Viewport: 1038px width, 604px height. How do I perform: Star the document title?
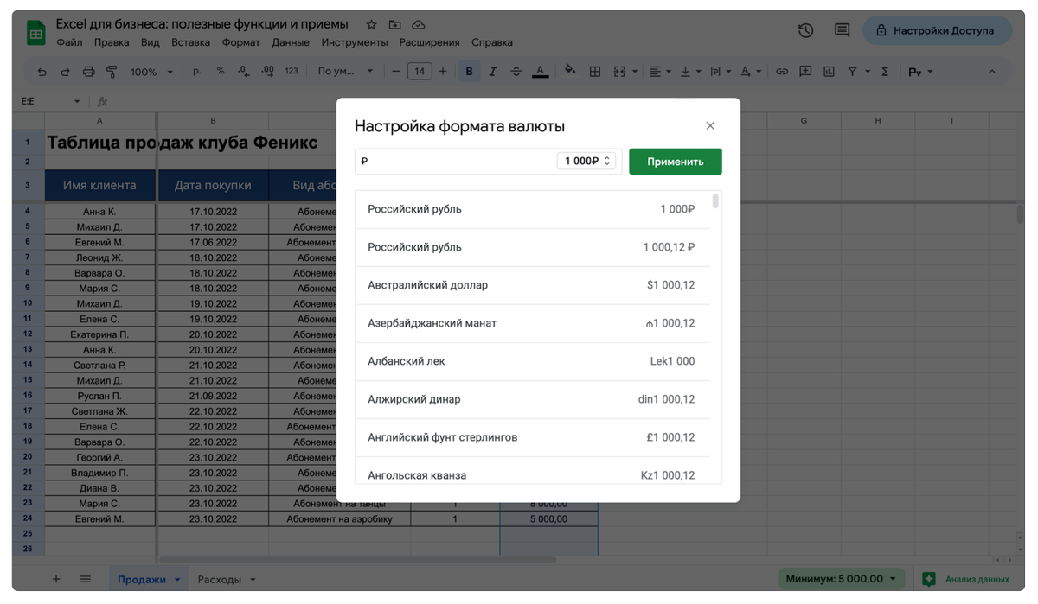(x=371, y=24)
